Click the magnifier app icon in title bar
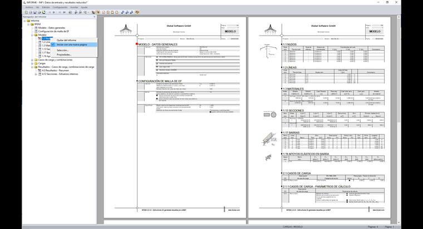The width and height of the screenshot is (423, 229). [x=24, y=2]
